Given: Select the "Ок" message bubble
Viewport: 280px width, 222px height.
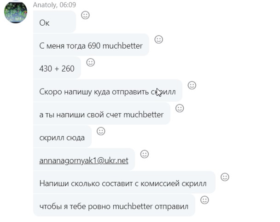Looking at the screenshot, I should click(x=54, y=22).
